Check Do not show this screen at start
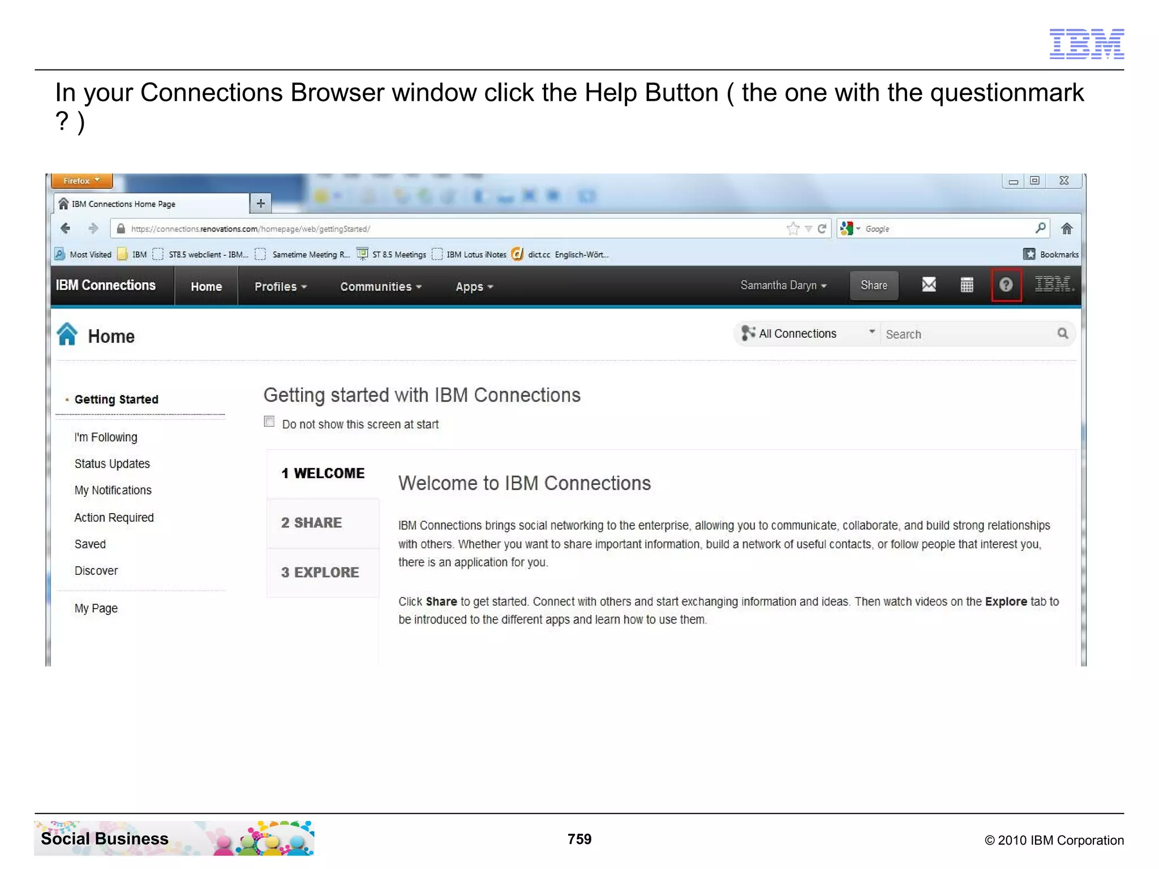Image resolution: width=1159 pixels, height=869 pixels. click(x=269, y=421)
